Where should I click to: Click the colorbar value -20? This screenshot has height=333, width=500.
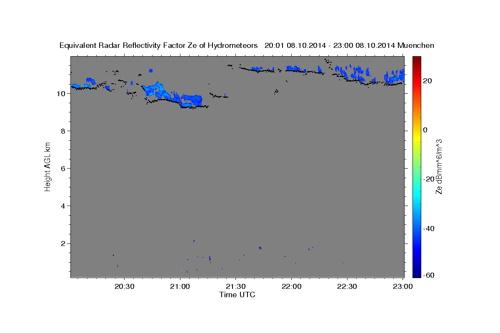[x=429, y=179]
